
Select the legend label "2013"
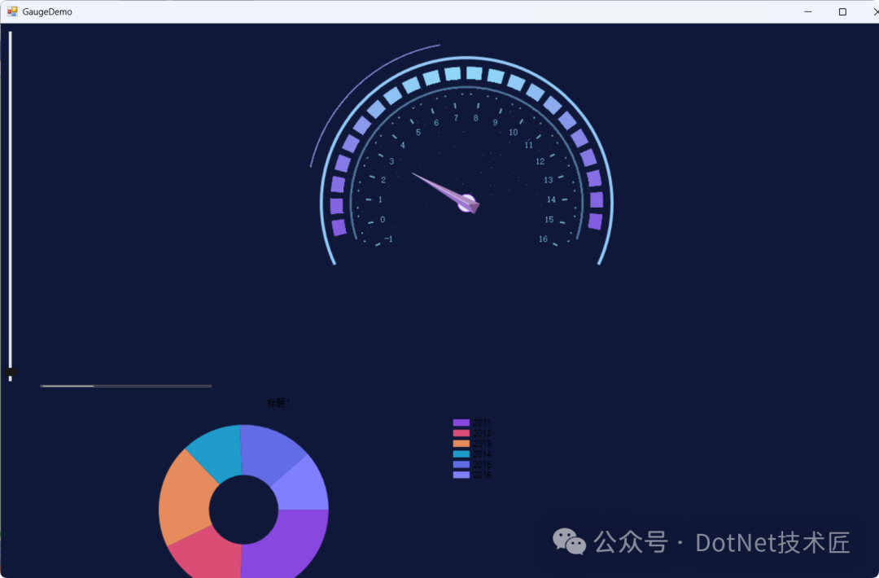[x=482, y=444]
